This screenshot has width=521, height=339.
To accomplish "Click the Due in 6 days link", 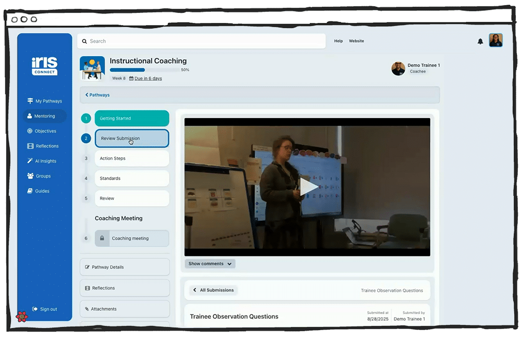I will tap(148, 78).
